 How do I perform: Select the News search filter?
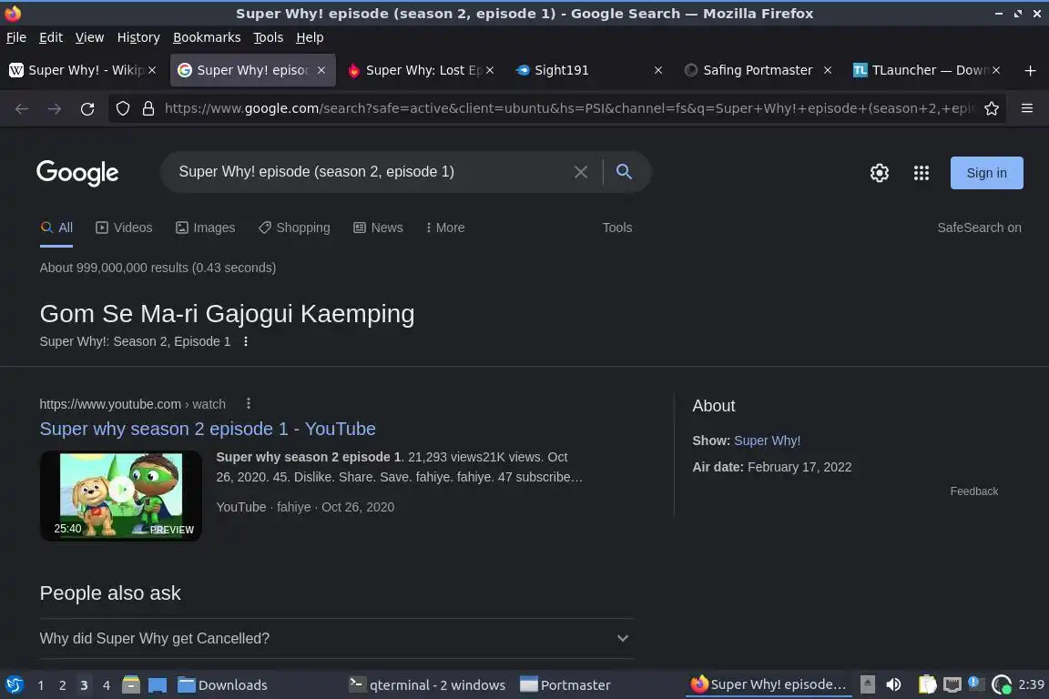pos(379,228)
